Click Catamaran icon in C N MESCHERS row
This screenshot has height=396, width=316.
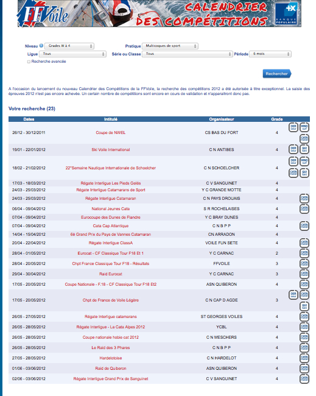(304, 338)
